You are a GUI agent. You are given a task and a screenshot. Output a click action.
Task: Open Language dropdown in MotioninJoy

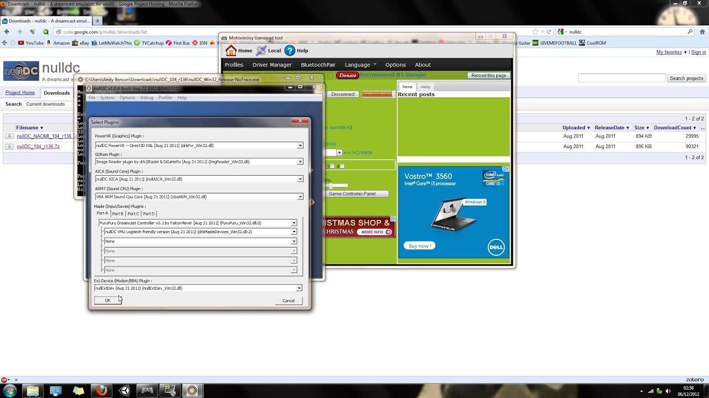[361, 65]
